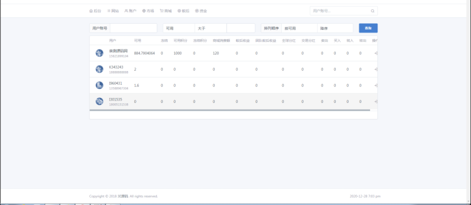Click the avatar of user 亲测源码网

click(100, 53)
